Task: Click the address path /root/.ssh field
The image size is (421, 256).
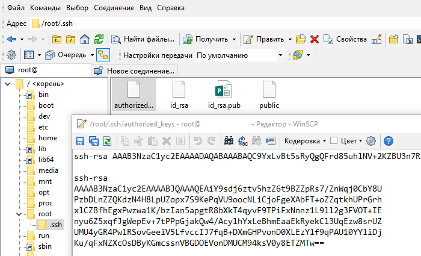Action: [226, 23]
